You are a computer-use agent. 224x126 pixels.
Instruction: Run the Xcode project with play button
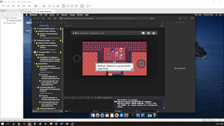tap(49, 18)
